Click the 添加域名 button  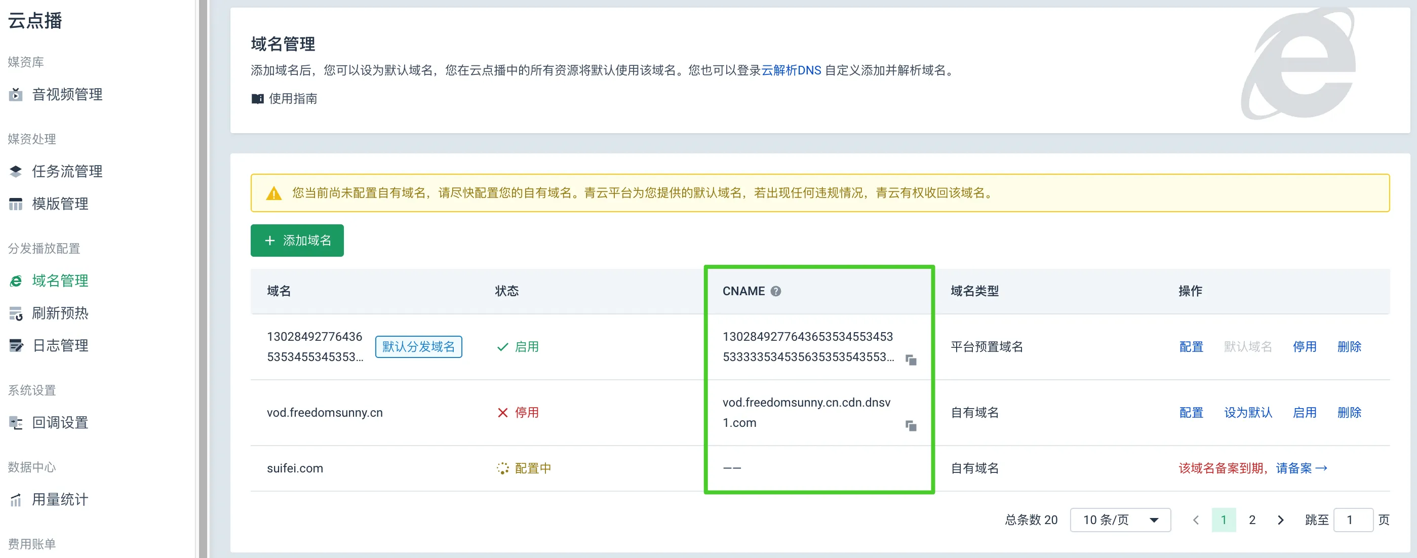pos(297,241)
